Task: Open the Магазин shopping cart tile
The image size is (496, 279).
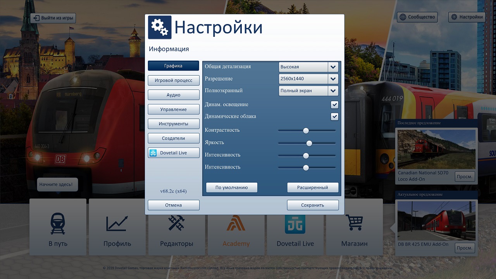Action: (x=354, y=223)
